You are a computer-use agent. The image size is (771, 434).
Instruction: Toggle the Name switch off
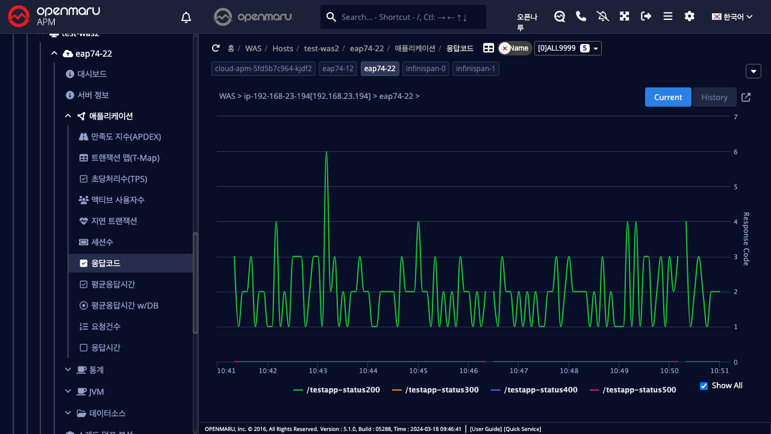pyautogui.click(x=515, y=48)
